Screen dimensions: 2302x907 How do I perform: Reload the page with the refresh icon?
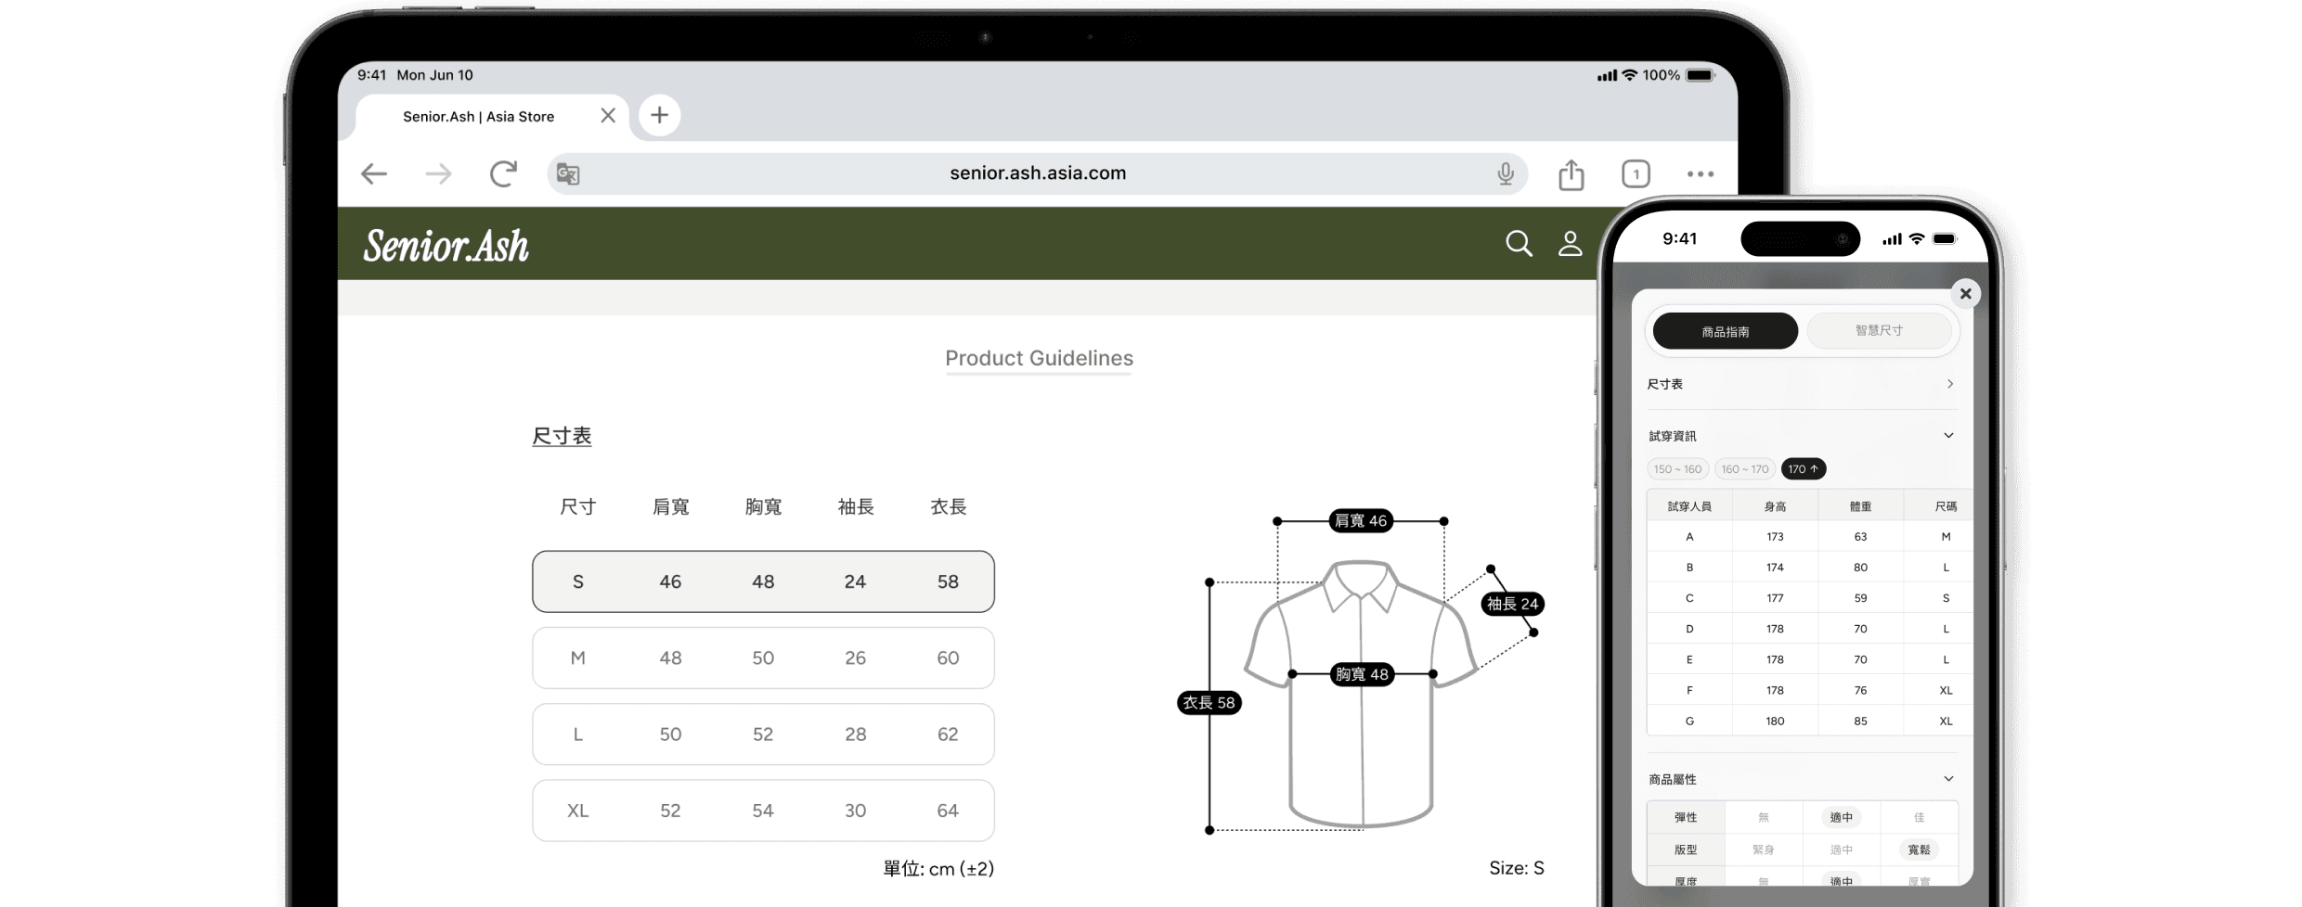(503, 173)
